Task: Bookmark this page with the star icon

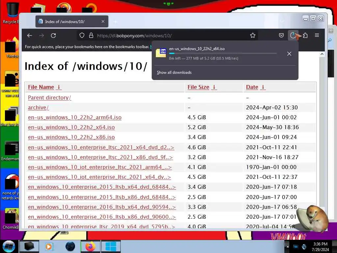Action: (x=253, y=36)
